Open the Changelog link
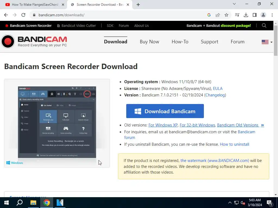 coord(215,95)
